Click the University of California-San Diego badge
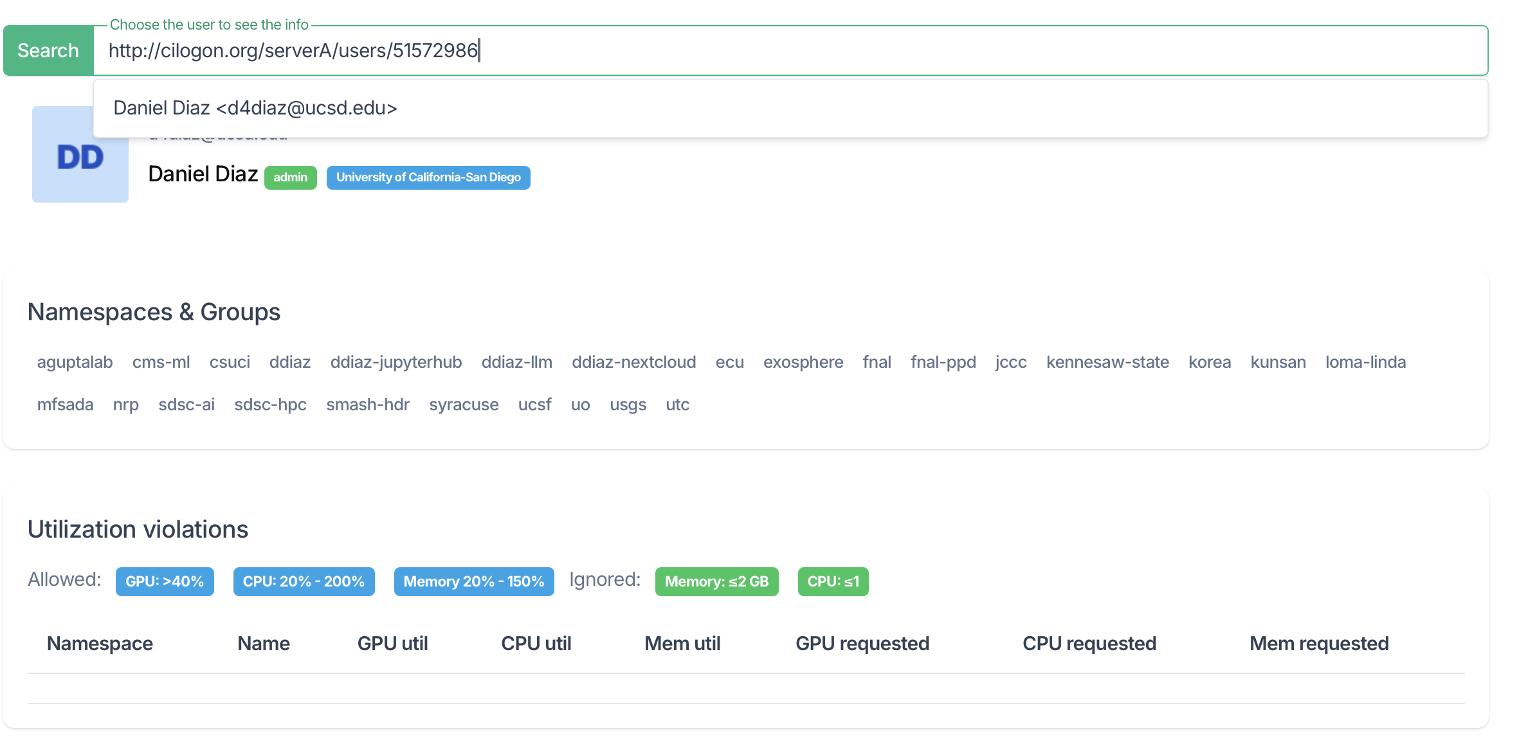The image size is (1519, 755). coord(428,177)
